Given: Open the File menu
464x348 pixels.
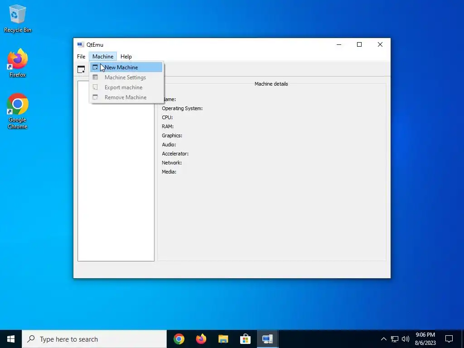Looking at the screenshot, I should point(81,57).
